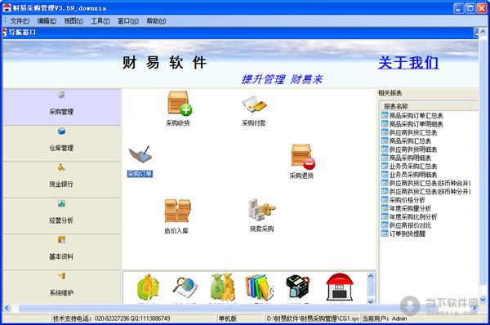Click icon beside 采购价格分析 report
The image size is (490, 325).
coord(385,200)
